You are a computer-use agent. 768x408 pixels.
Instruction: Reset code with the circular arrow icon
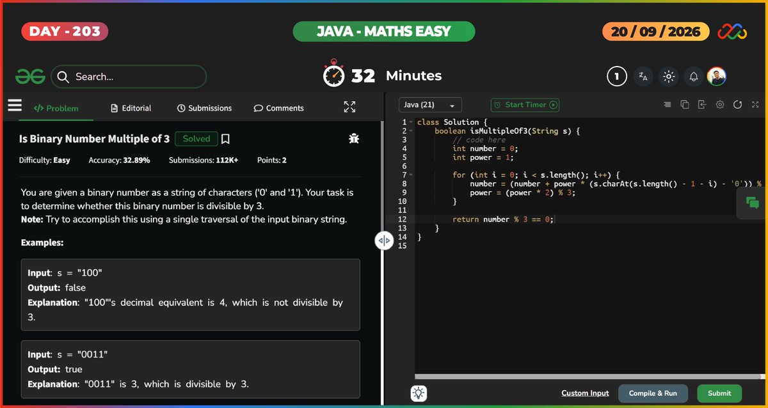737,104
